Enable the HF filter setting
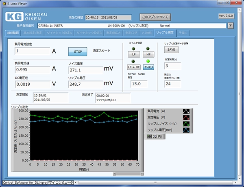Viewport: 244px width, 187px height. [x=148, y=54]
